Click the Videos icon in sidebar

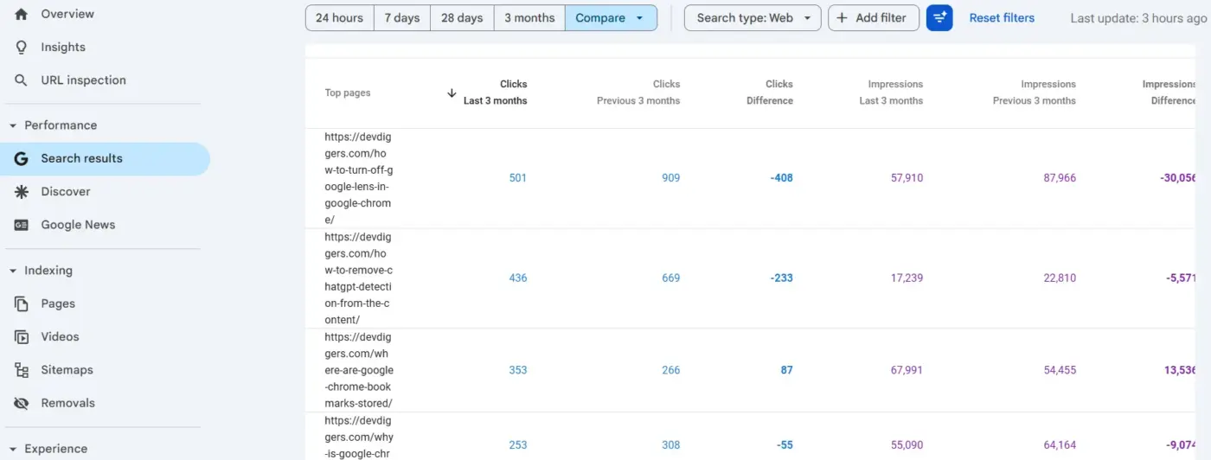click(22, 336)
